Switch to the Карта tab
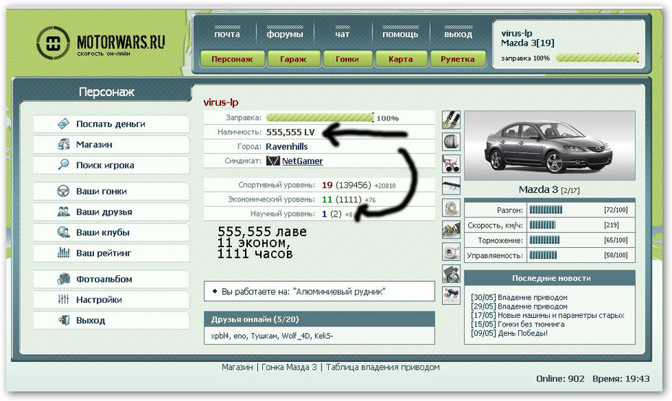The width and height of the screenshot is (672, 401). [x=401, y=59]
